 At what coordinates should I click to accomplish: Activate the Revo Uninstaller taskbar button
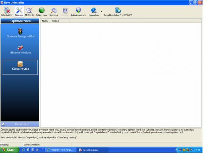(93, 150)
